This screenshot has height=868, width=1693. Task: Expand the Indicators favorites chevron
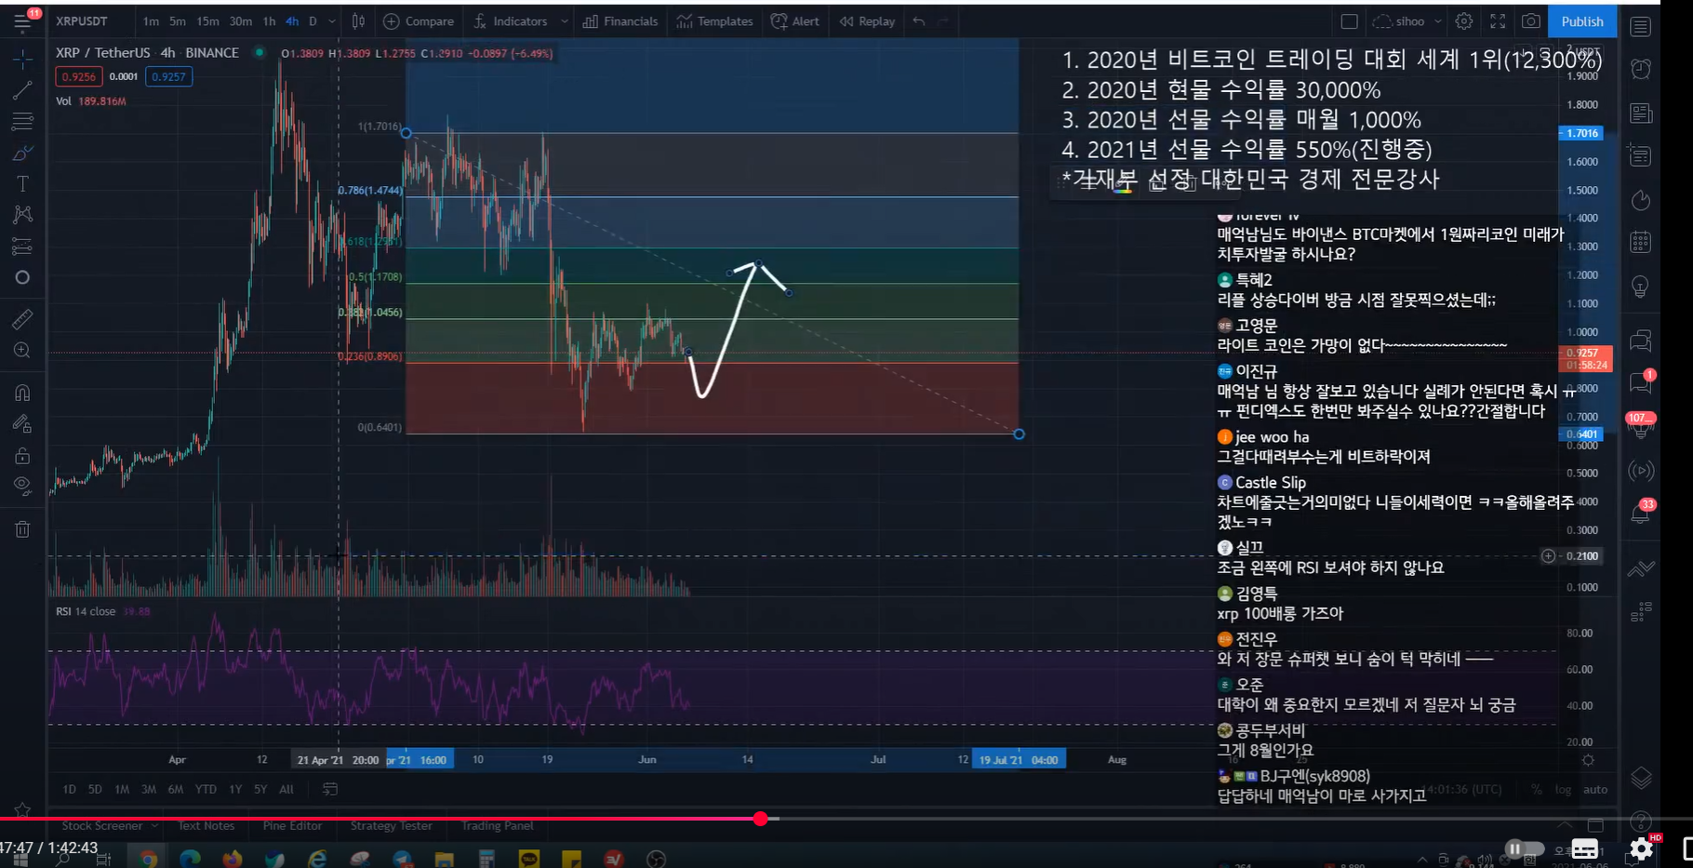point(564,21)
